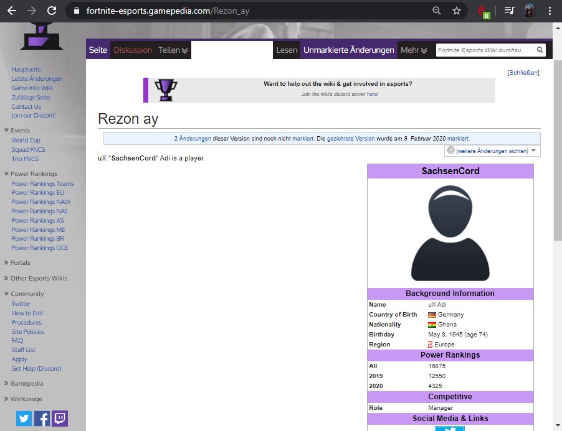Dismiss the banner via Schließen link
The image size is (562, 431).
coord(523,73)
